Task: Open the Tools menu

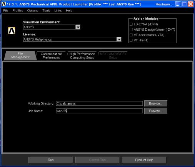Action: (x=46, y=11)
